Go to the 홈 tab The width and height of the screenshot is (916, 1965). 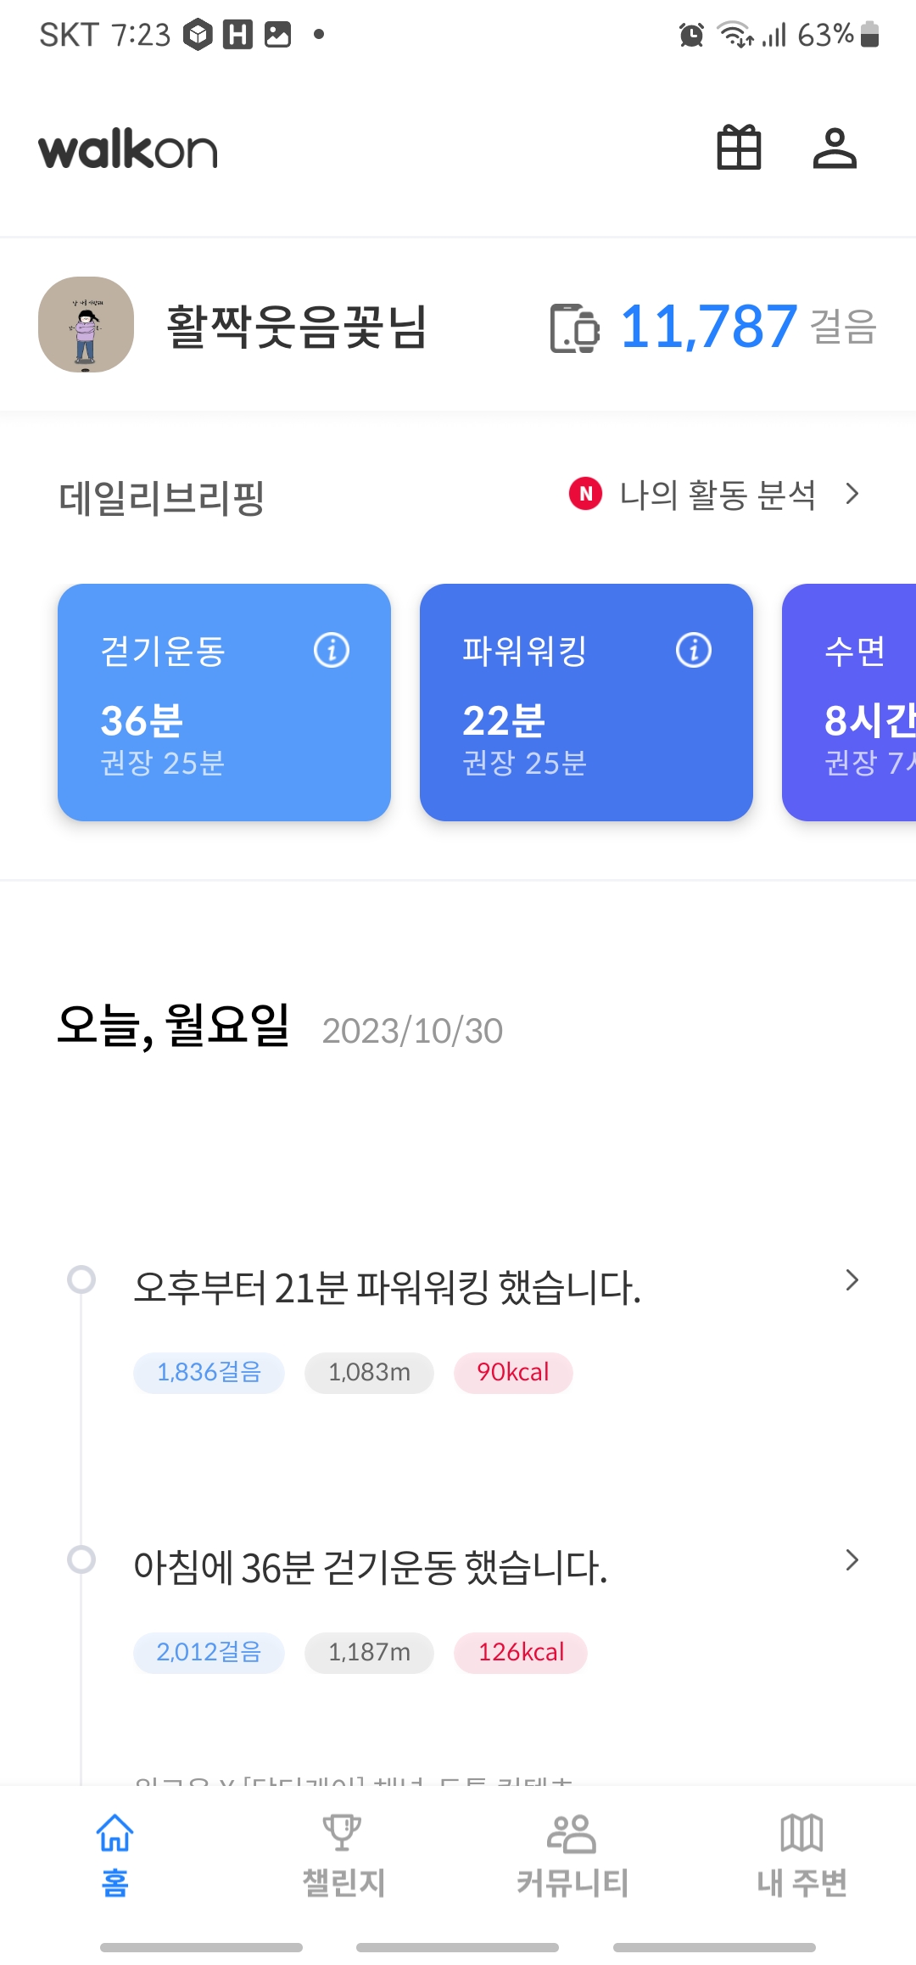[x=114, y=1855]
